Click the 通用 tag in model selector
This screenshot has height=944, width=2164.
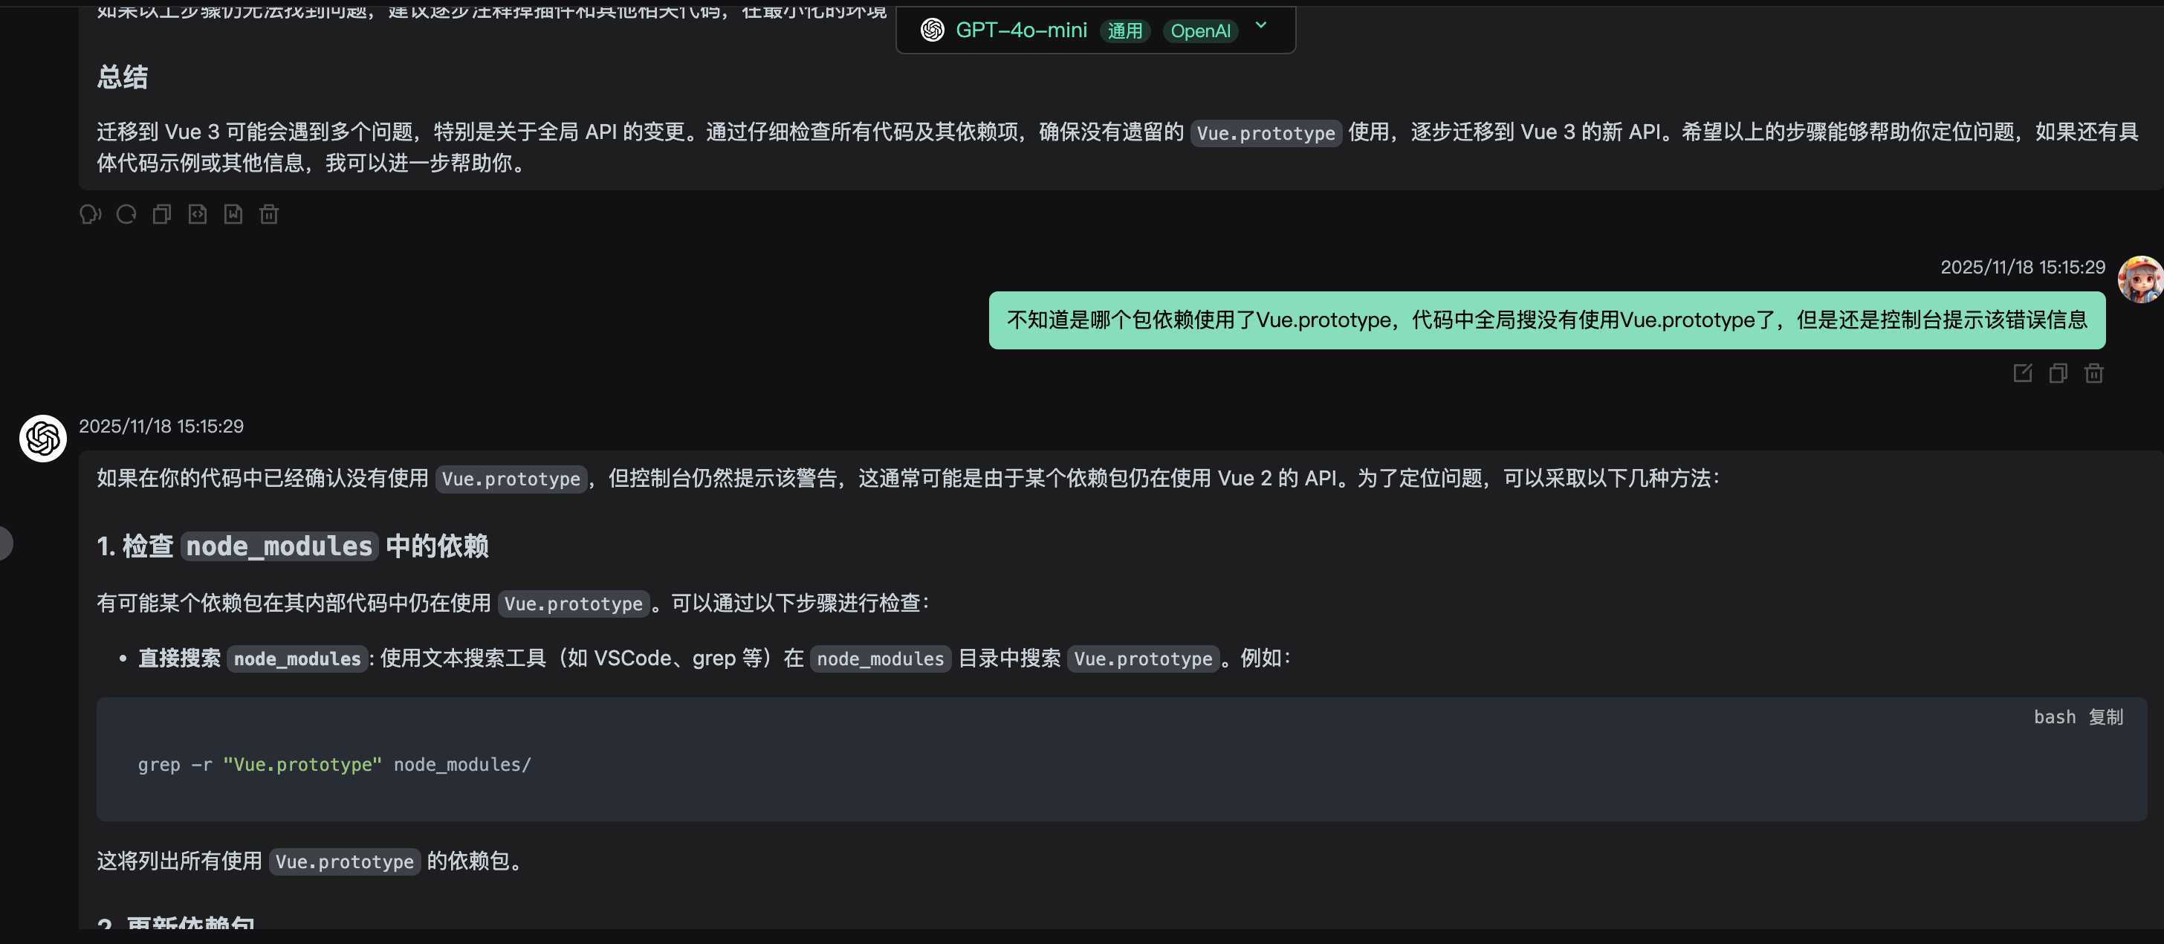coord(1125,31)
